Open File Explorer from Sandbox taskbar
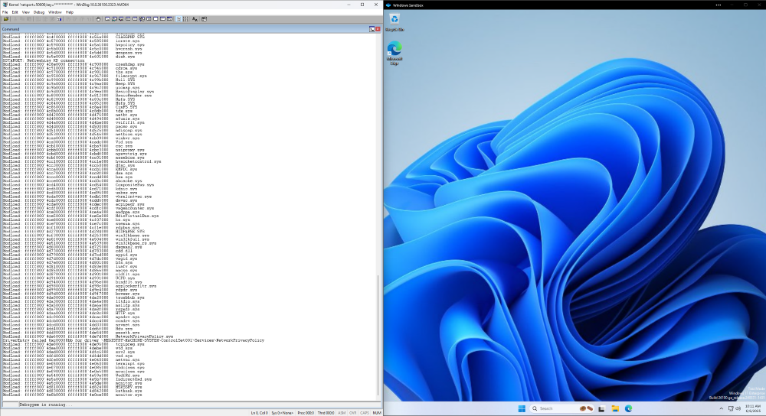 point(615,408)
